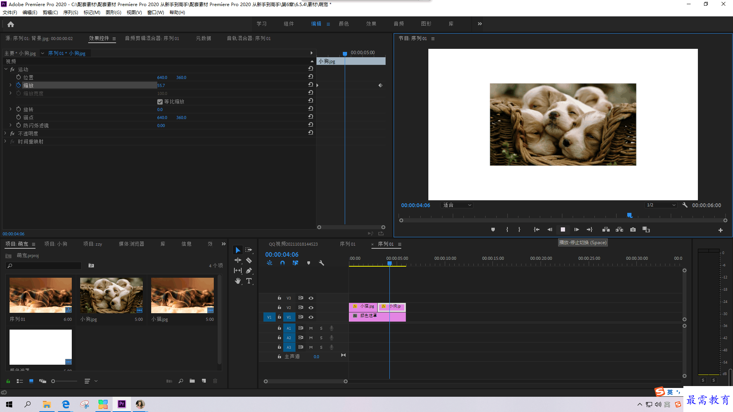Show more workspaces with double chevron
733x412 pixels.
[x=480, y=24]
